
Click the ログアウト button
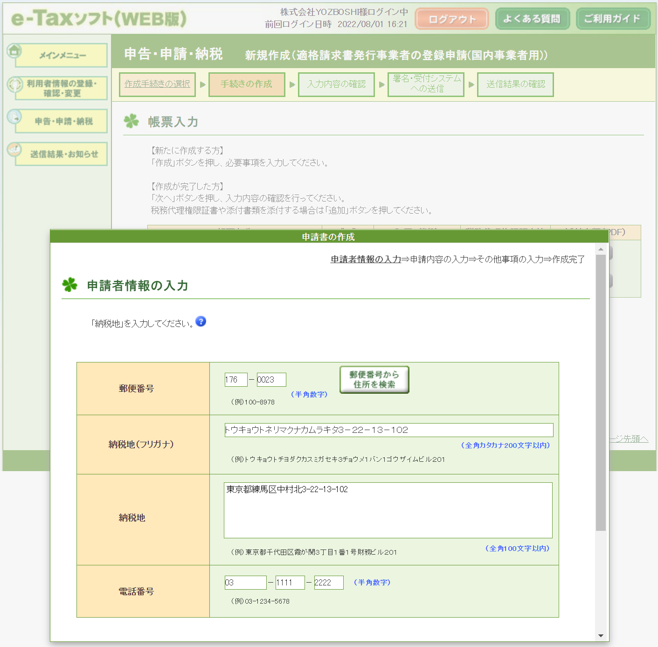click(x=452, y=19)
